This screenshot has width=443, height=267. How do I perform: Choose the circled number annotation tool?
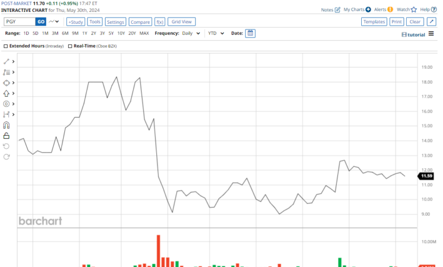click(6, 104)
